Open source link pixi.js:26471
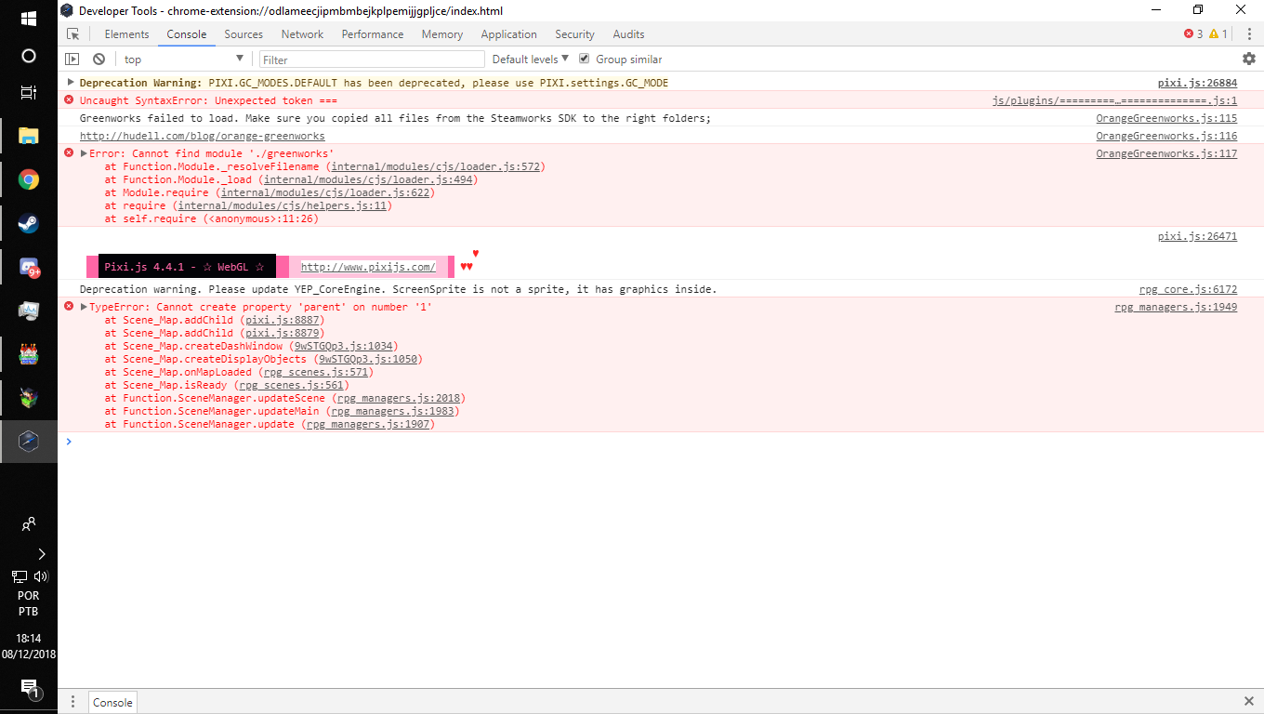 [x=1197, y=236]
